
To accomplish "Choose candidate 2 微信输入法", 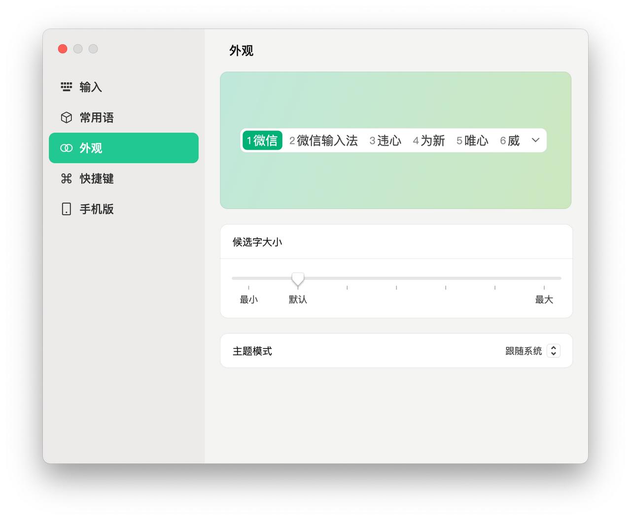I will point(323,141).
